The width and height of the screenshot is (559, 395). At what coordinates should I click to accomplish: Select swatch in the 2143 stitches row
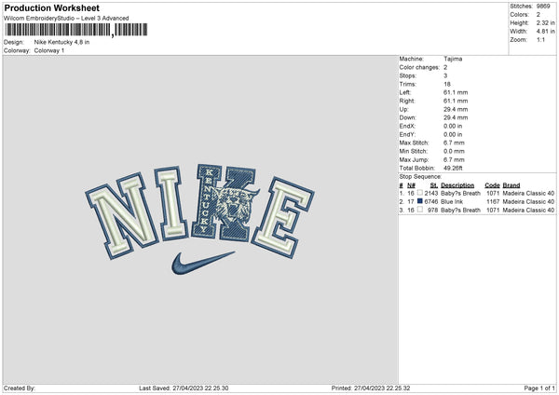coord(419,193)
